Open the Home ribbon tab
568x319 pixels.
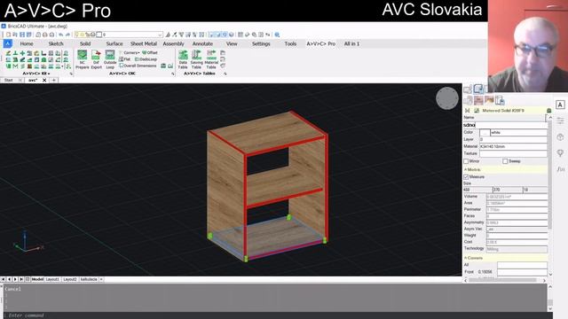(x=27, y=43)
